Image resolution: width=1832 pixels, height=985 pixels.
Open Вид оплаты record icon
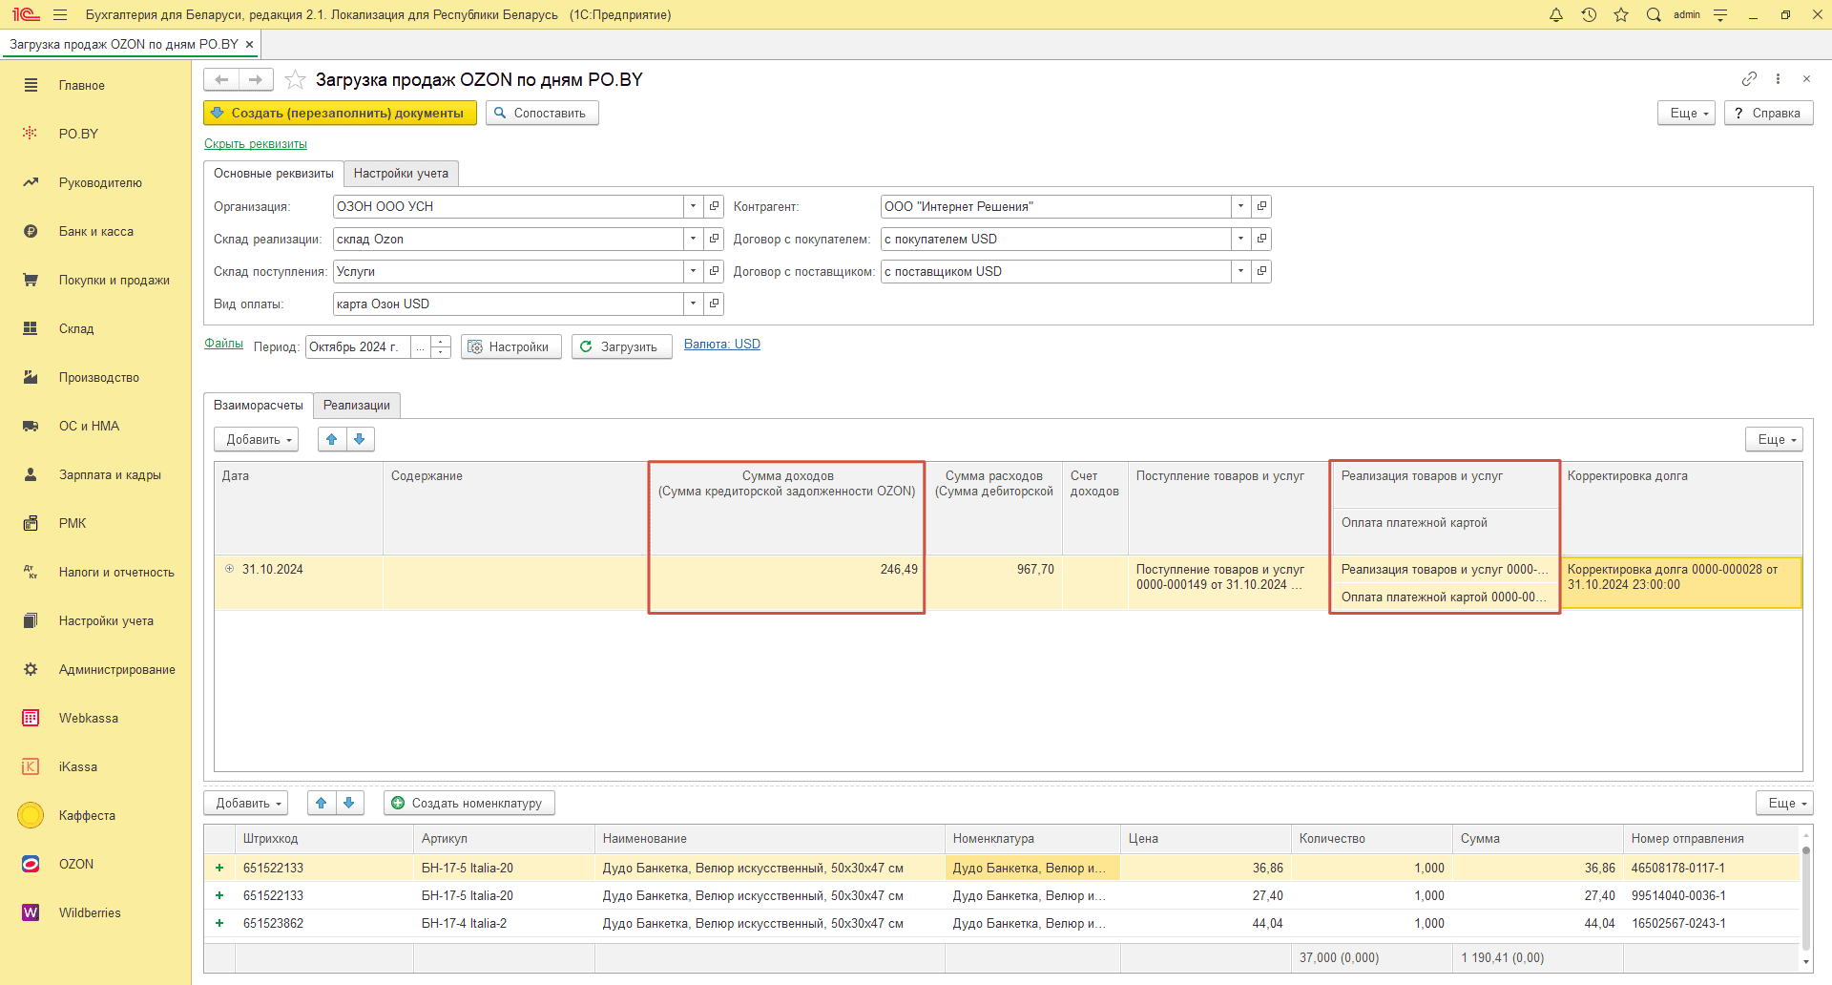click(x=714, y=304)
